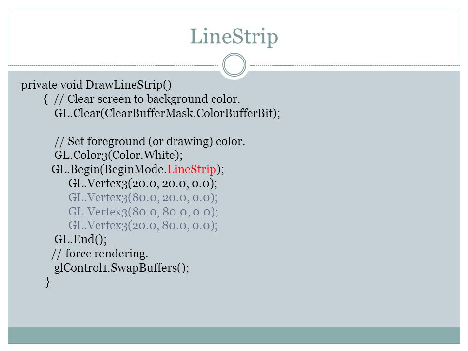This screenshot has height=351, width=468.
Task: Click the faded GL.Vertex3(80.0, 80.0, 0.0) line
Action: 143,212
